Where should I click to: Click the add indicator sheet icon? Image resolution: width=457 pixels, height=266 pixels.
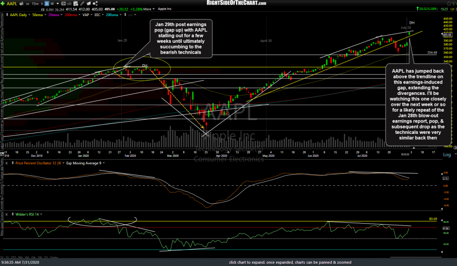tap(76, 4)
